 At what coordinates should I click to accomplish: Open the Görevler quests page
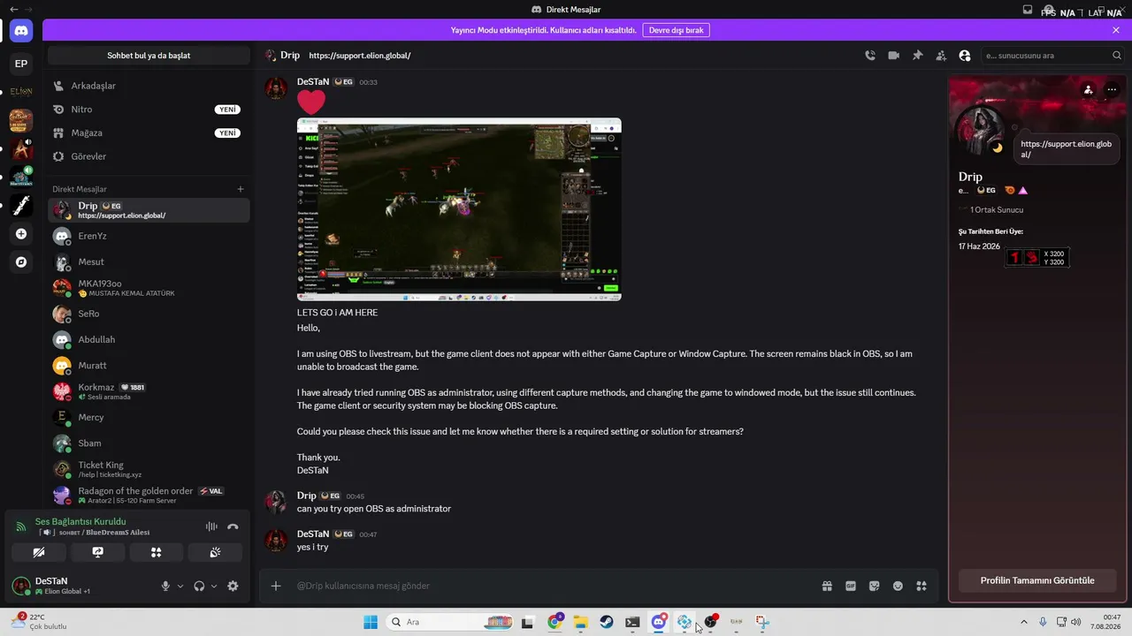(149, 156)
